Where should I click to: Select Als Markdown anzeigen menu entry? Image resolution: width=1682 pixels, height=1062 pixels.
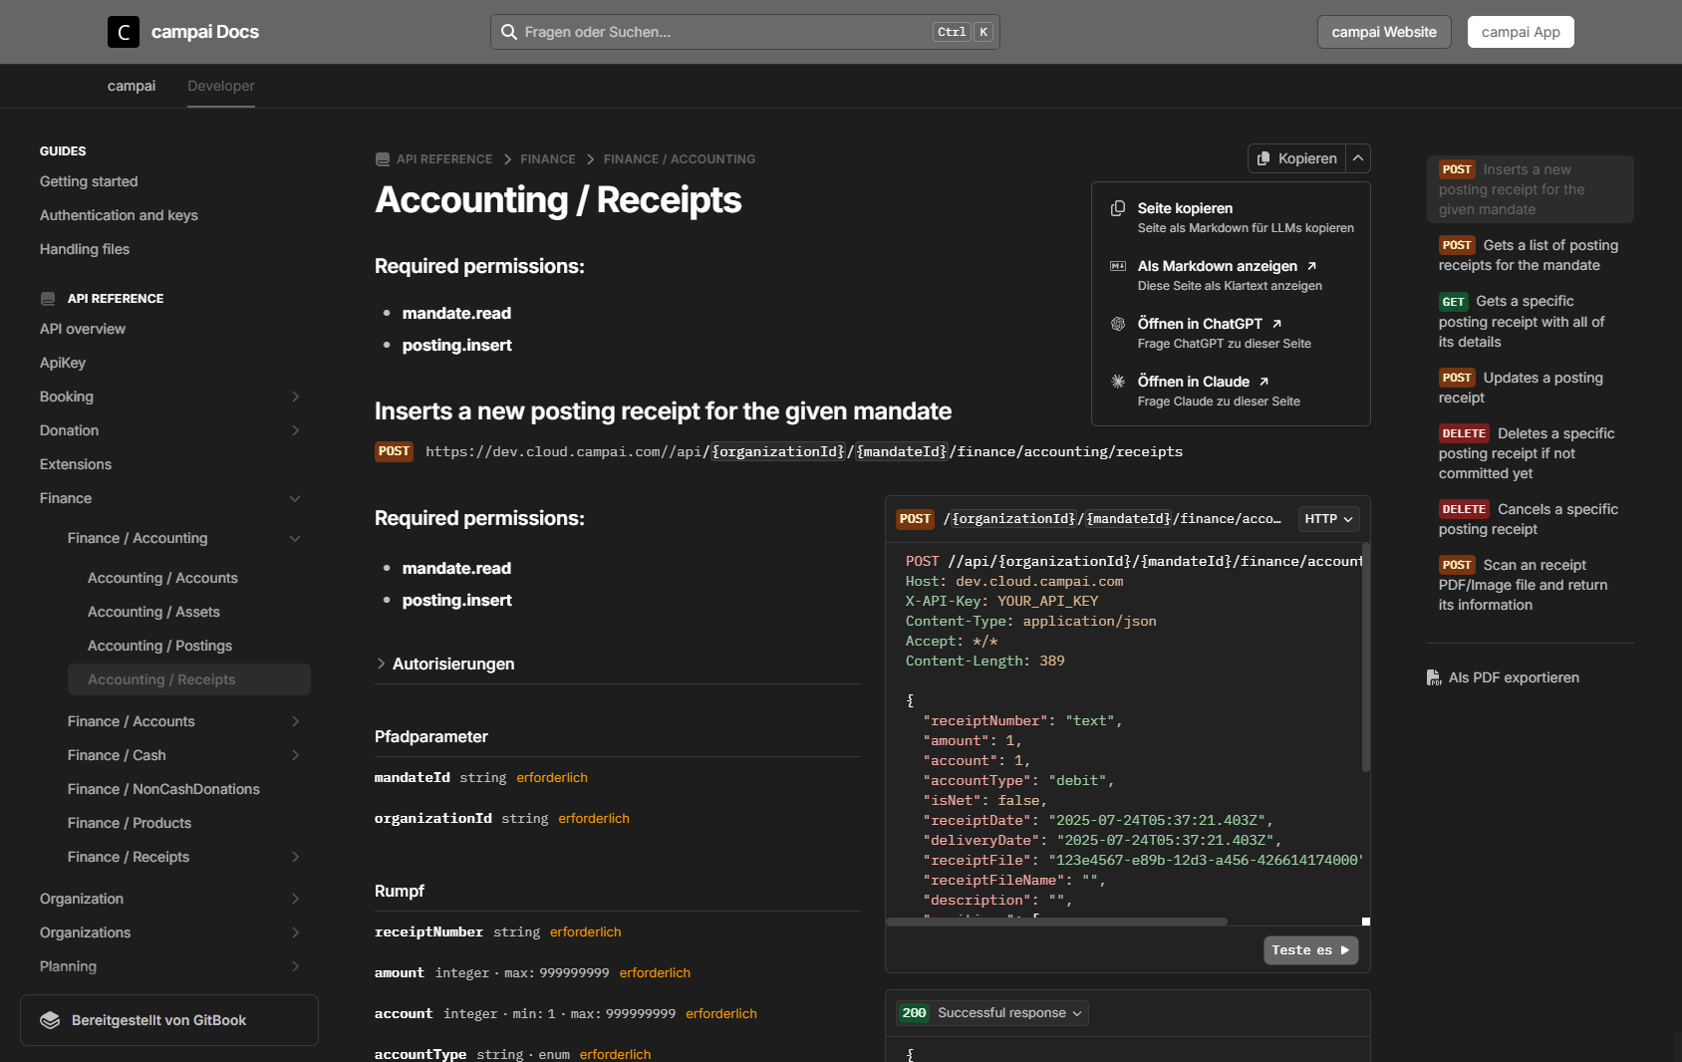point(1231,275)
